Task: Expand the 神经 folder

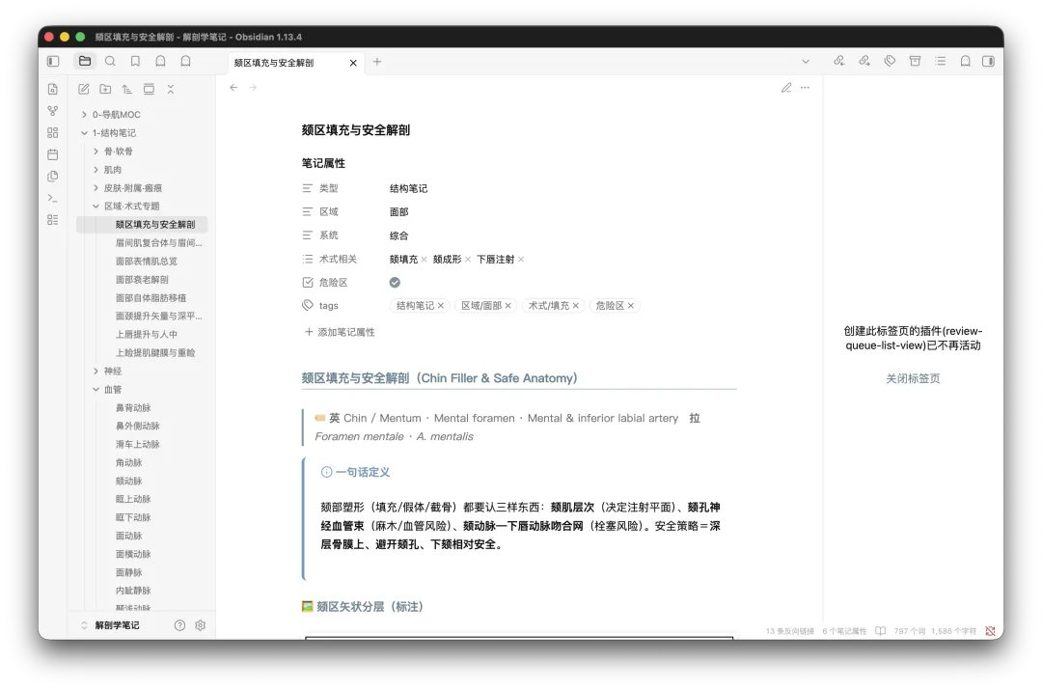Action: coord(96,371)
